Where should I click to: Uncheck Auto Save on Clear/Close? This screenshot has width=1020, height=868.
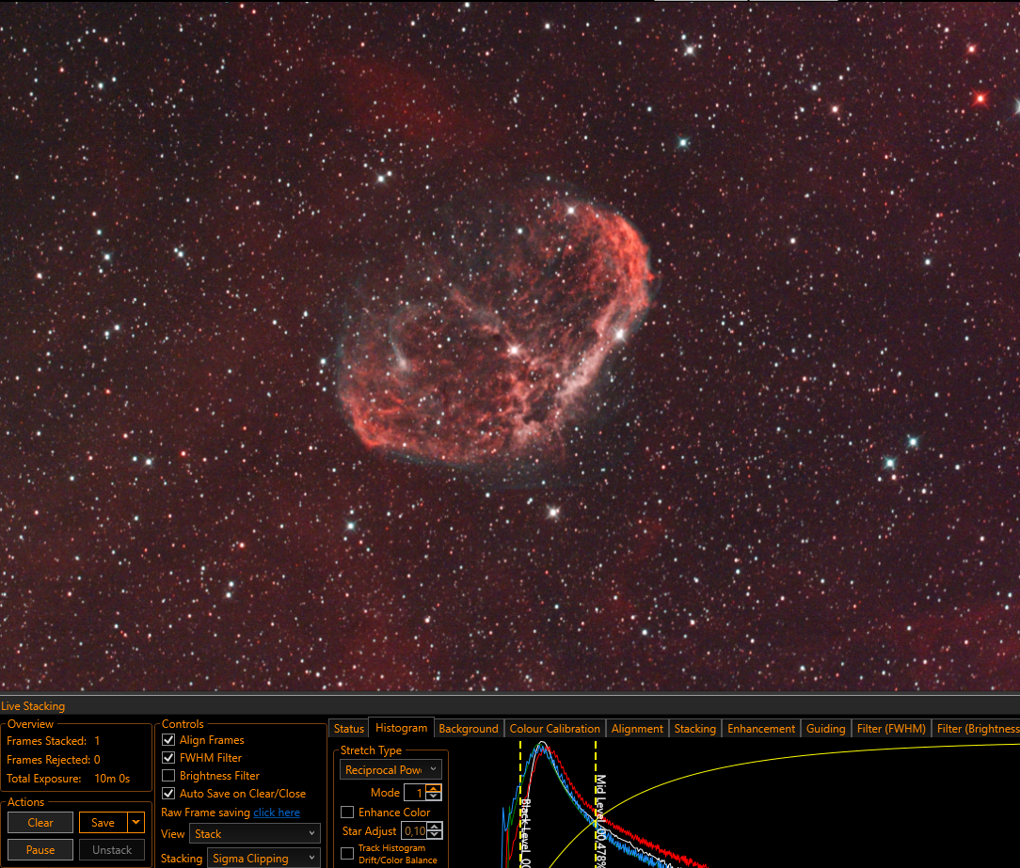[168, 793]
